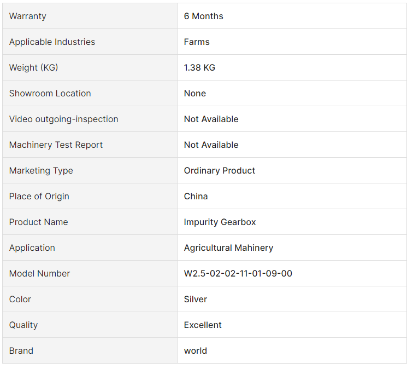
Task: Select the '1.38 KG' weight value
Action: tap(199, 68)
